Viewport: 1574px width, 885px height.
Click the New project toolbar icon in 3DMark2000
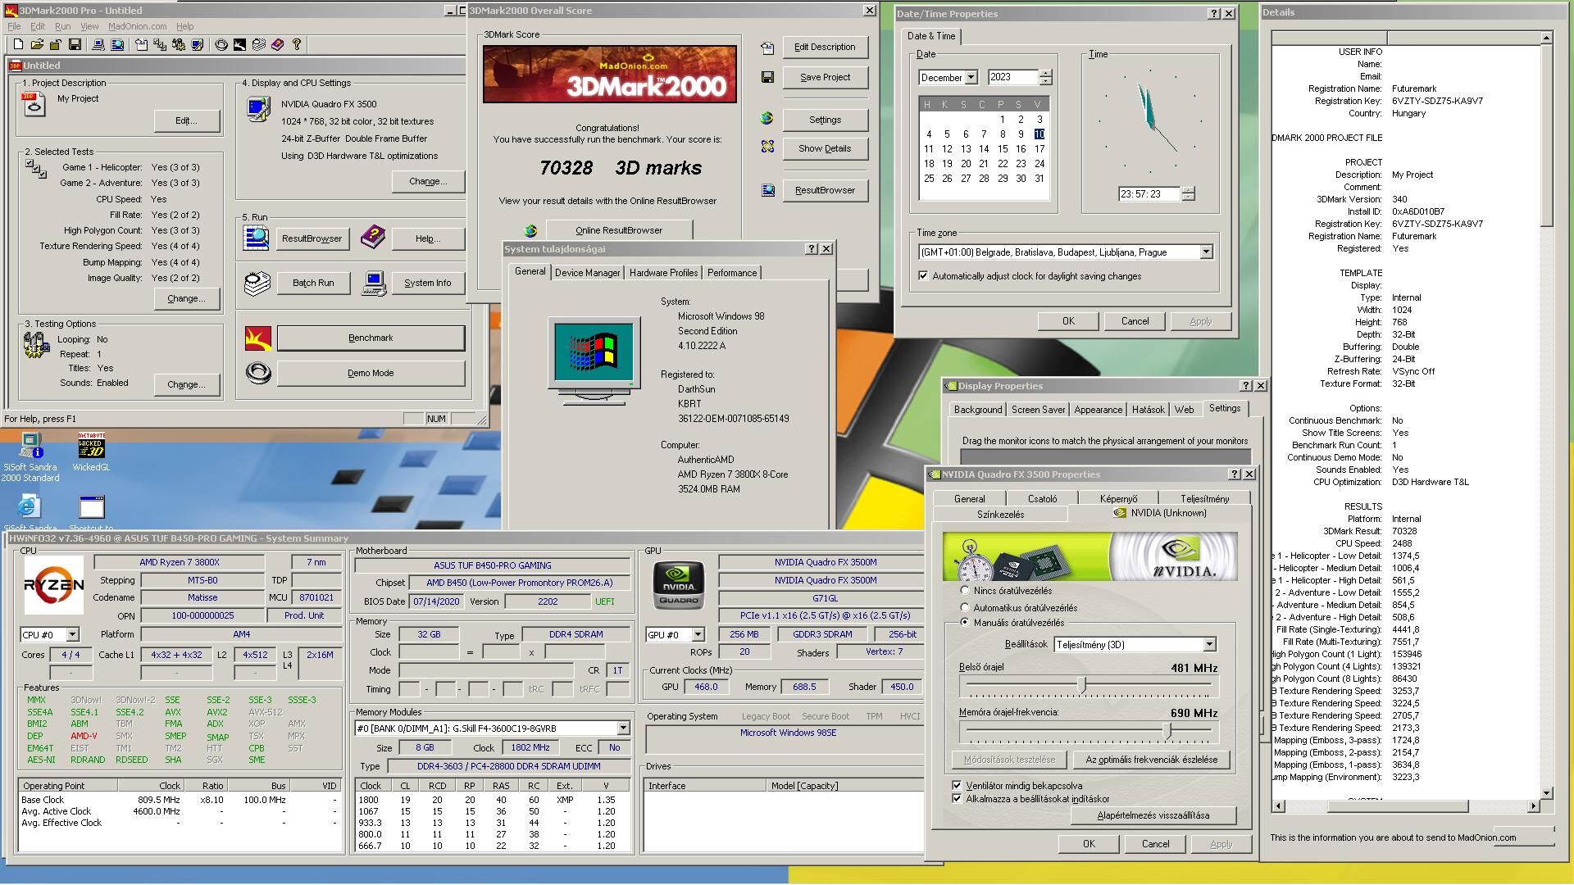(18, 44)
